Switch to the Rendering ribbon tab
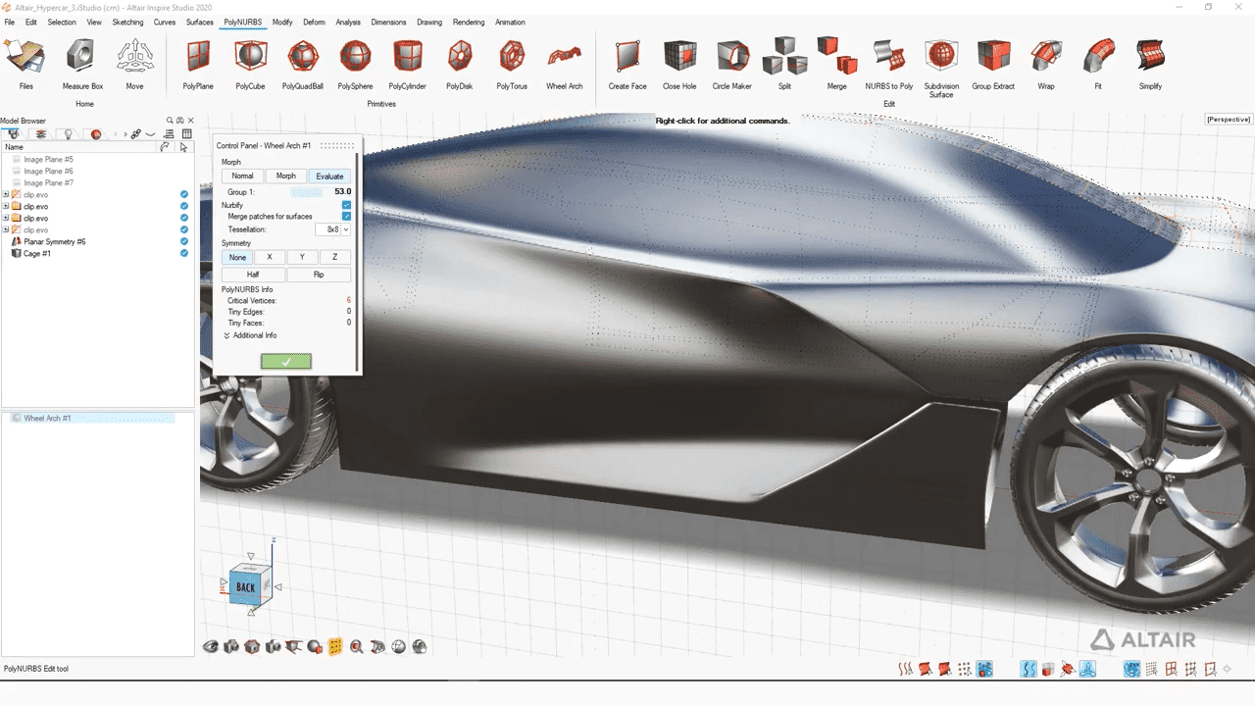The height and width of the screenshot is (706, 1255). [469, 22]
